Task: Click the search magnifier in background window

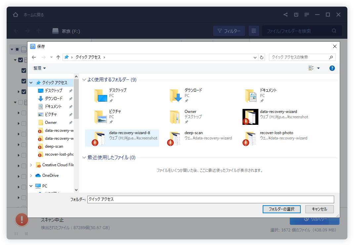Action: [334, 31]
